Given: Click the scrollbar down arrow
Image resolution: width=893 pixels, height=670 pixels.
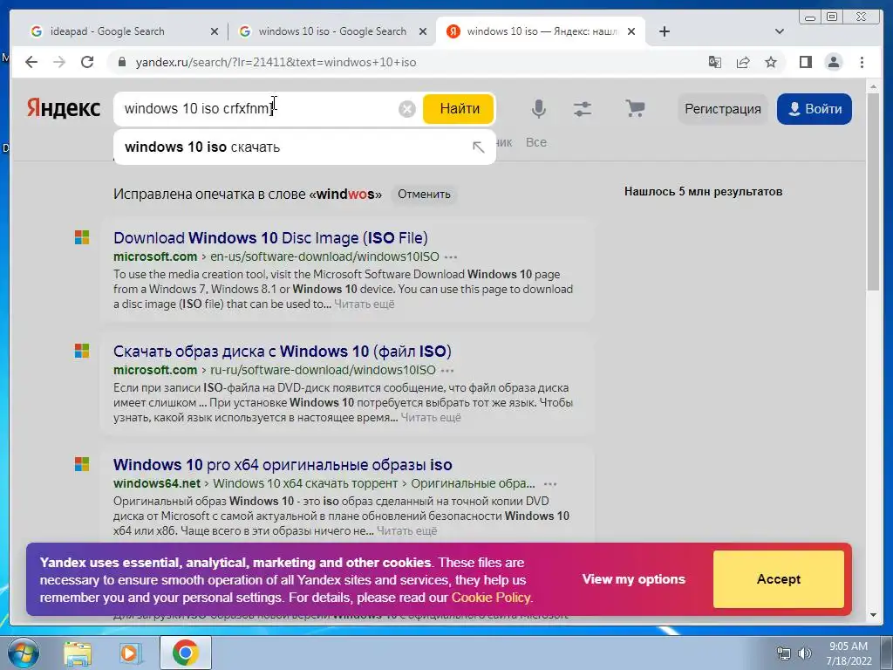Looking at the screenshot, I should pyautogui.click(x=873, y=615).
